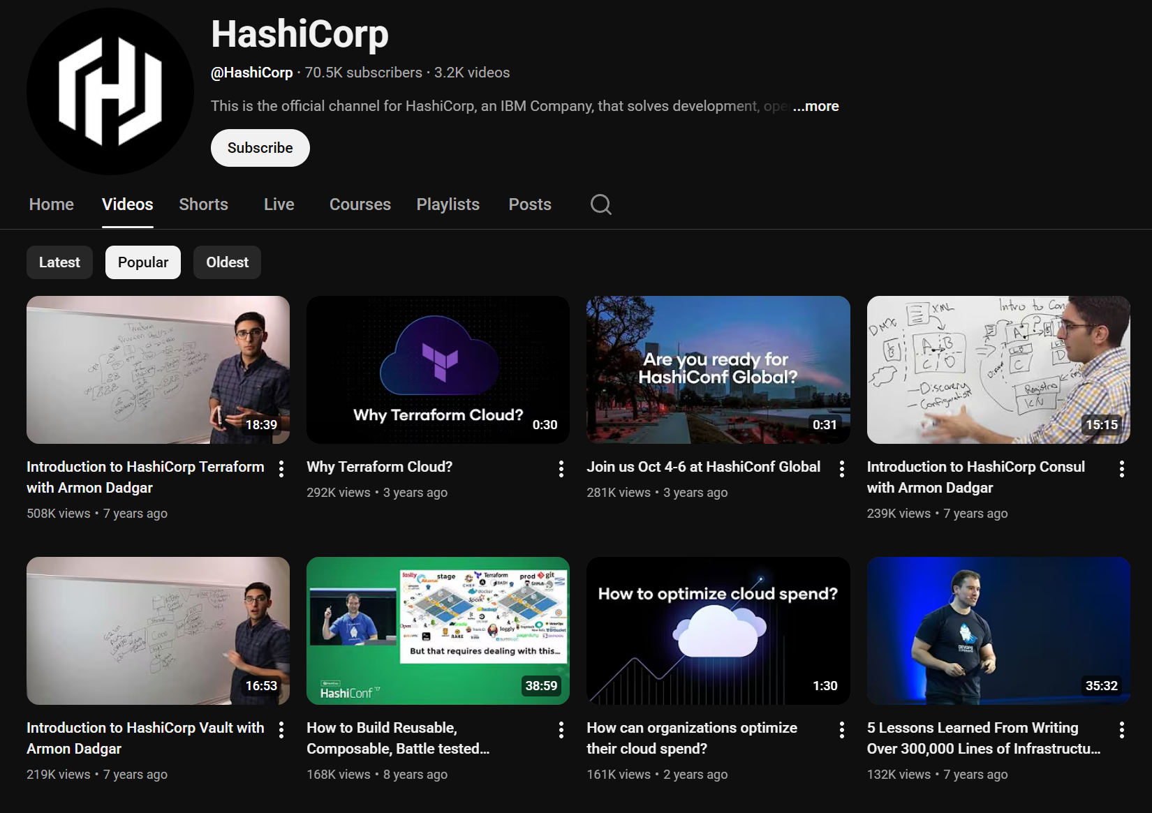Open options for Introduction to HashiCorp Vault video

click(281, 729)
